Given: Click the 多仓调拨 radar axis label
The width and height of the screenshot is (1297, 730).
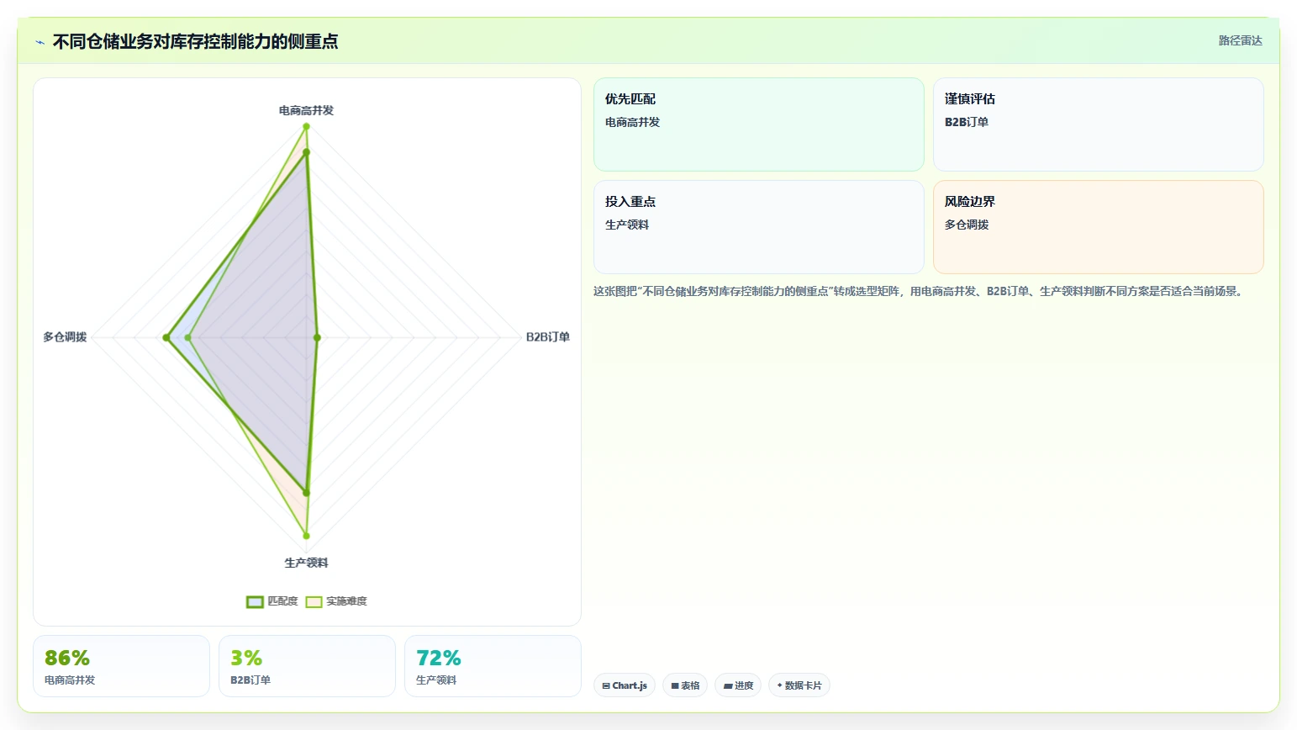Looking at the screenshot, I should click(x=65, y=336).
